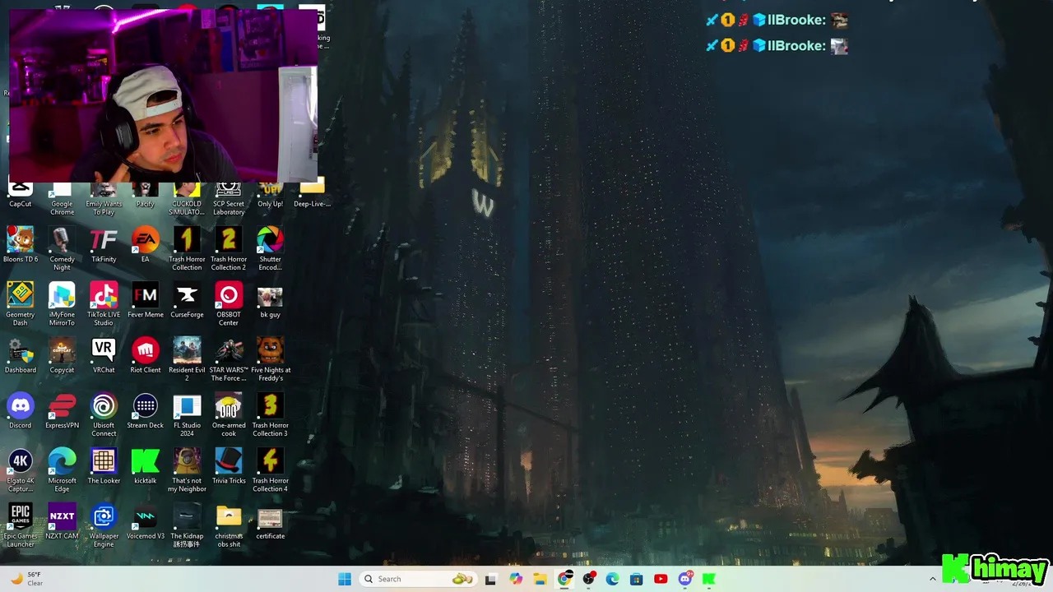Open File Explorer from the taskbar
Image resolution: width=1053 pixels, height=592 pixels.
coord(540,579)
